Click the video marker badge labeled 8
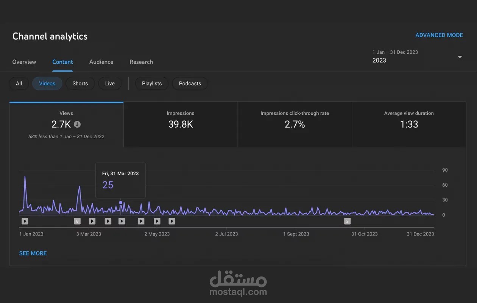The height and width of the screenshot is (303, 477). tap(77, 221)
